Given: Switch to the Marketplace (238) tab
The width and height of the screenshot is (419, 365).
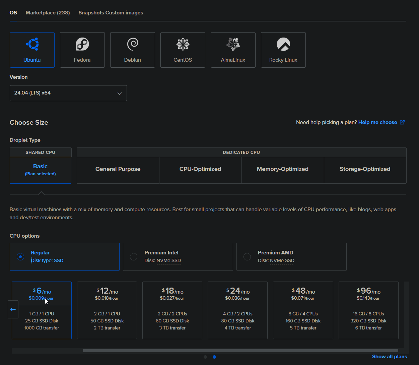Looking at the screenshot, I should click(48, 12).
